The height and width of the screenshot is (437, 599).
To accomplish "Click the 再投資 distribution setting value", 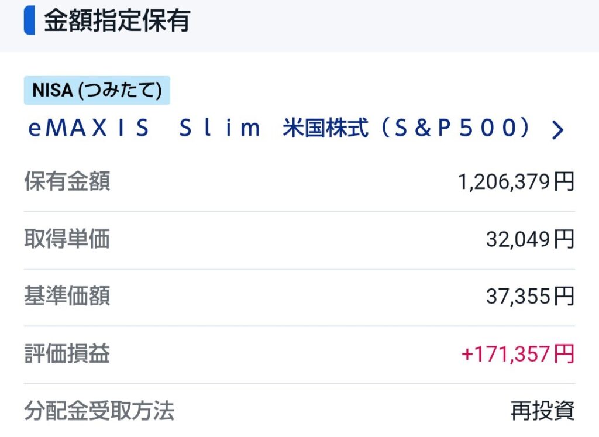I will [542, 411].
